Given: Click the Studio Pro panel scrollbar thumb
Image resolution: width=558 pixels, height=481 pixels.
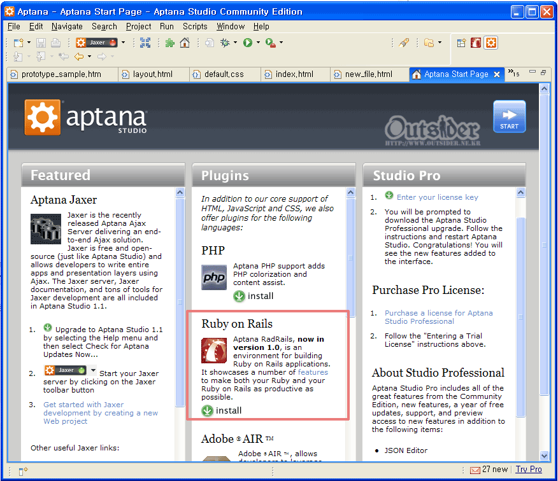Looking at the screenshot, I should coord(520,316).
